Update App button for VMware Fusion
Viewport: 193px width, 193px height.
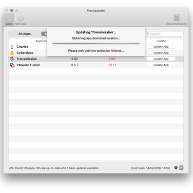tap(161, 65)
